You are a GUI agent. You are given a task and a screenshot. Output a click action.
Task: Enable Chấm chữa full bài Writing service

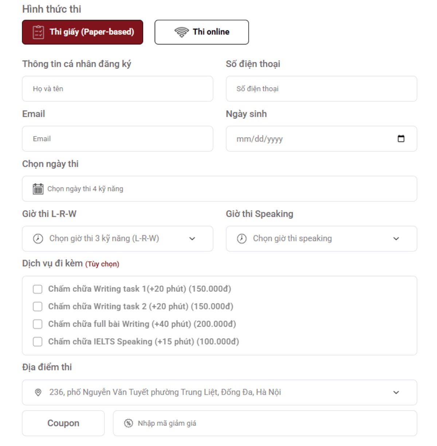(38, 324)
